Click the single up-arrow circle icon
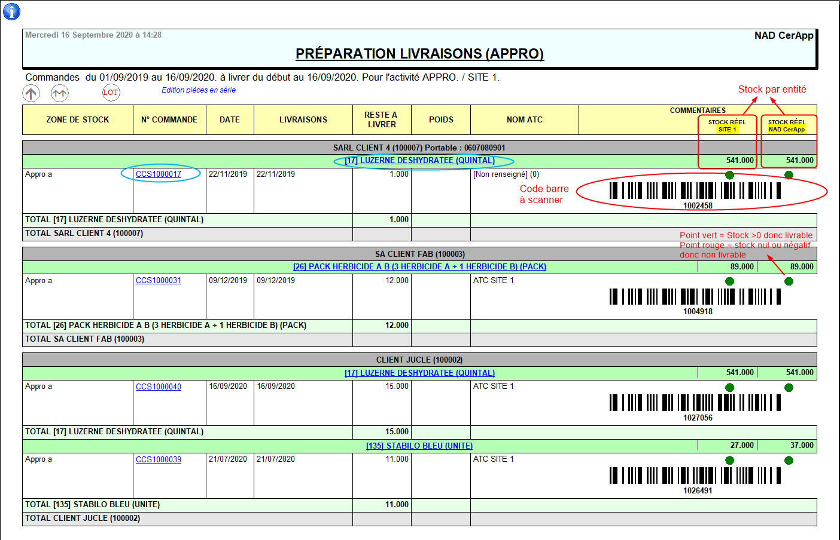840x540 pixels. (31, 93)
